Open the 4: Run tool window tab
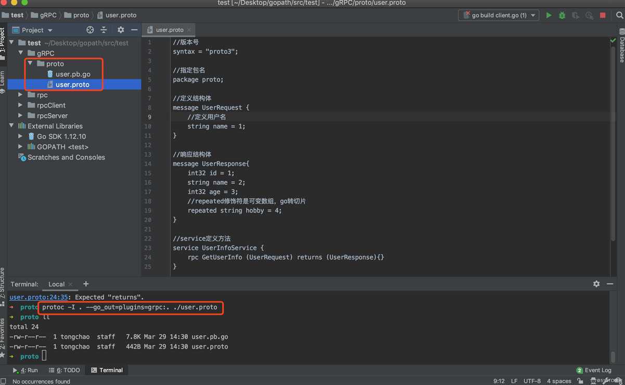Screen dimensions: 625x385 point(25,370)
